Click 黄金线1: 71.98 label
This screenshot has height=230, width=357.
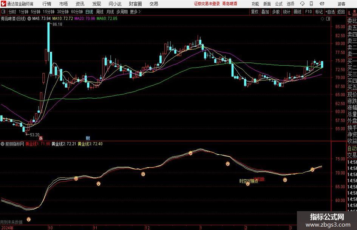37,144
